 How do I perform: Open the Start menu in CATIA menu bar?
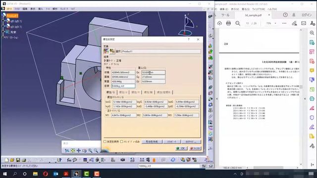[x=9, y=9]
